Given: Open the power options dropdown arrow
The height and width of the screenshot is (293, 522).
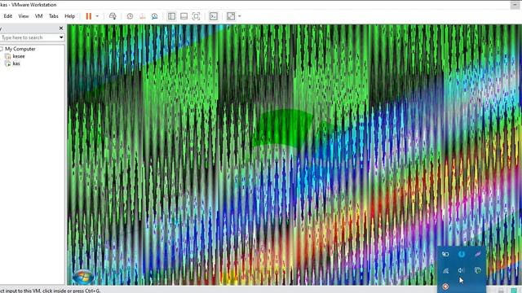Looking at the screenshot, I should tap(97, 16).
